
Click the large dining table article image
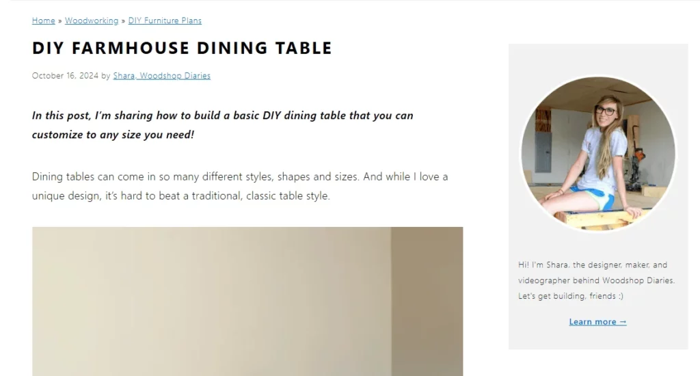pos(247,301)
